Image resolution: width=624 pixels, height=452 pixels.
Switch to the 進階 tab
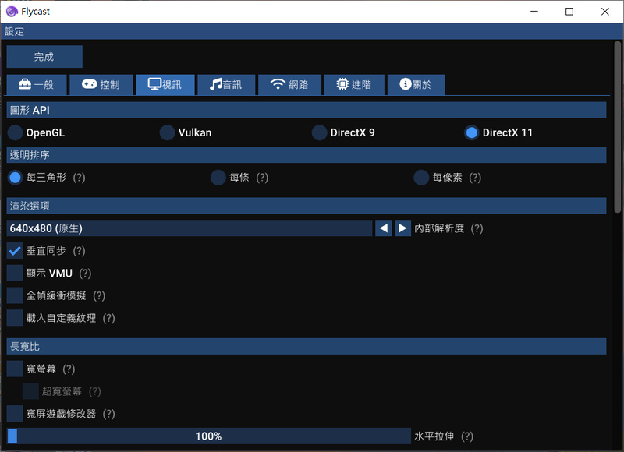point(355,85)
